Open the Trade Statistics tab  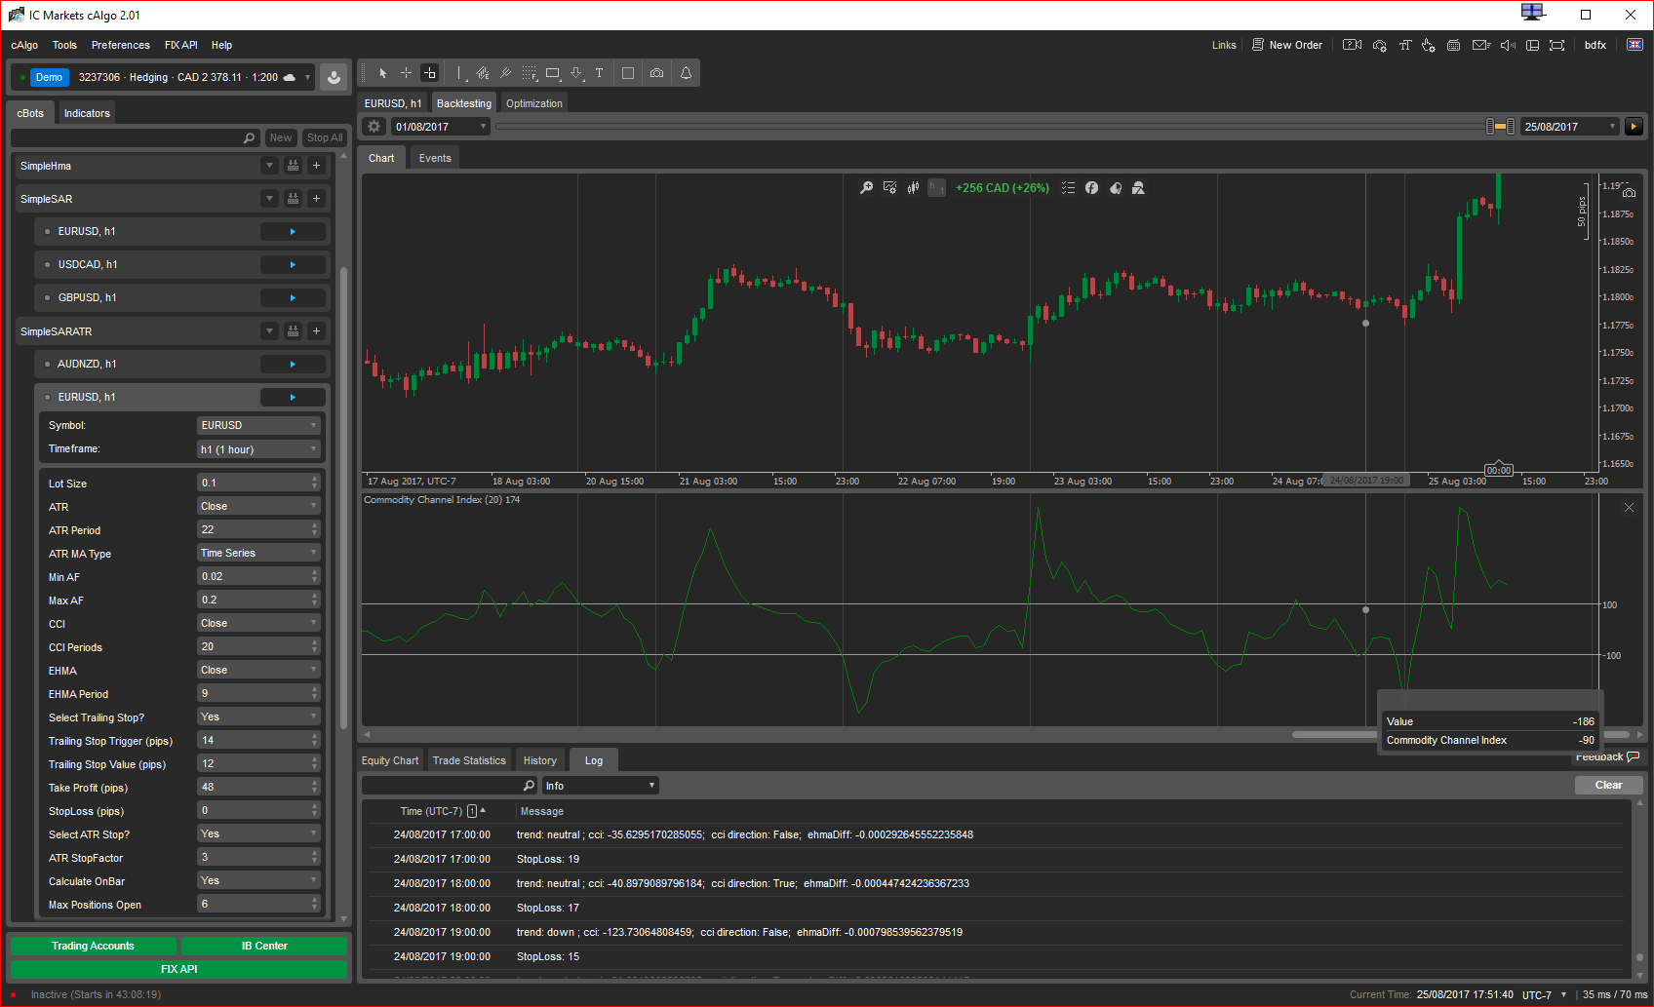469,760
